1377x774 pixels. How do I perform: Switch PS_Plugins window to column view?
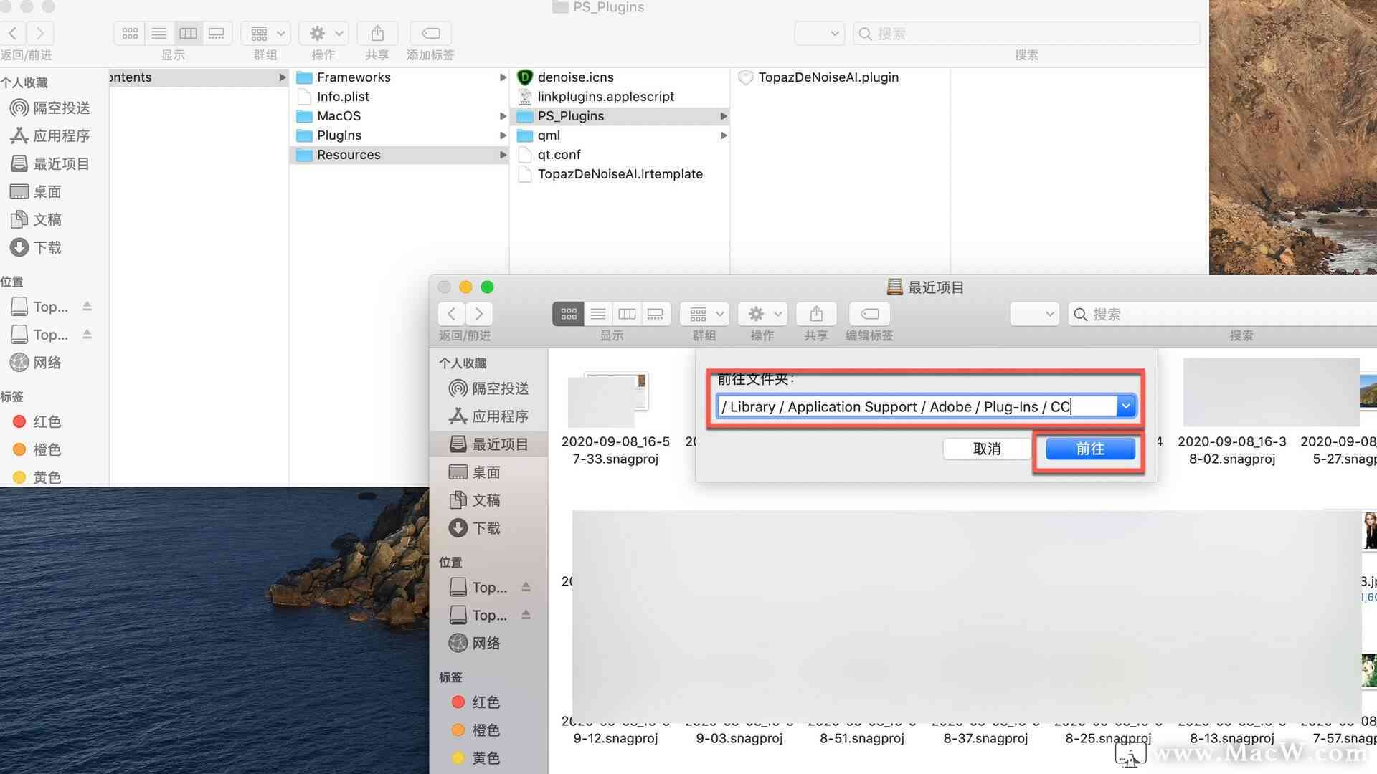pyautogui.click(x=188, y=33)
